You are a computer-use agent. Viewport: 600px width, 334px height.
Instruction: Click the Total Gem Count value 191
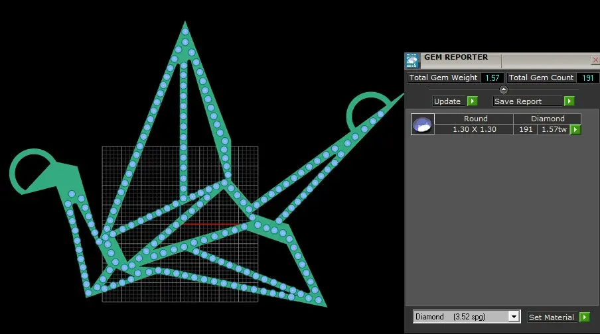tap(588, 78)
